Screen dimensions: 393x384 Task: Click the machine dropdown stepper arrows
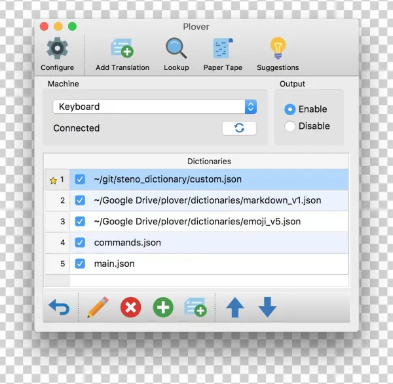[251, 107]
